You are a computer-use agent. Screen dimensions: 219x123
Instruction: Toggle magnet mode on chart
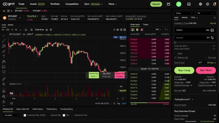pyautogui.click(x=4, y=91)
